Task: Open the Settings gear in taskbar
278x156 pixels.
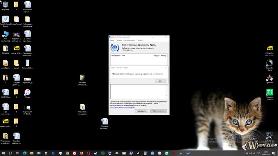Action: coord(46,153)
